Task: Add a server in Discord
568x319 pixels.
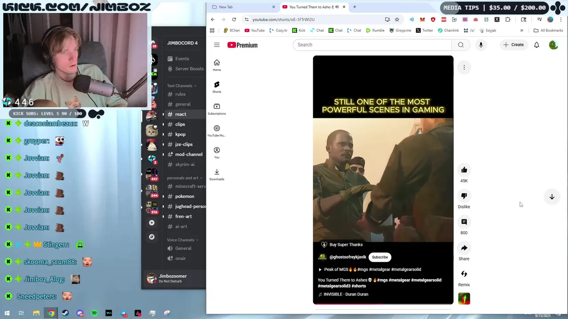Action: point(152,223)
